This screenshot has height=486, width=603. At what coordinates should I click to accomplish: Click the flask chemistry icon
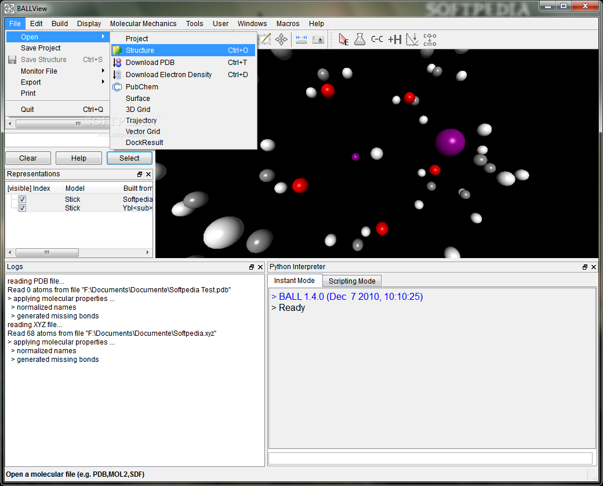[x=360, y=39]
